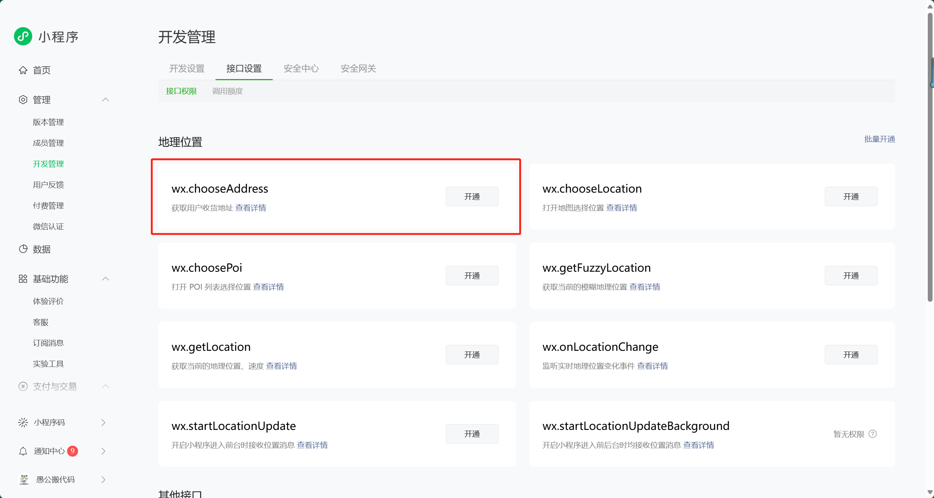Viewport: 934px width, 498px height.
Task: Click the 基础功能 grid icon
Action: point(23,279)
